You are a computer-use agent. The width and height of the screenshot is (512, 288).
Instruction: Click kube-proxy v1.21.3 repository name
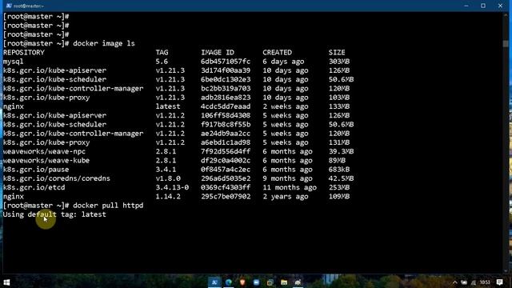point(46,98)
